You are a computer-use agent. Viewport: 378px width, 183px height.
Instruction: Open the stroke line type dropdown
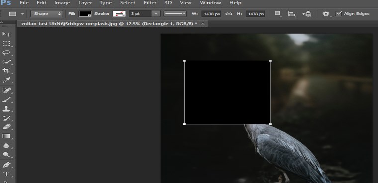coord(175,14)
